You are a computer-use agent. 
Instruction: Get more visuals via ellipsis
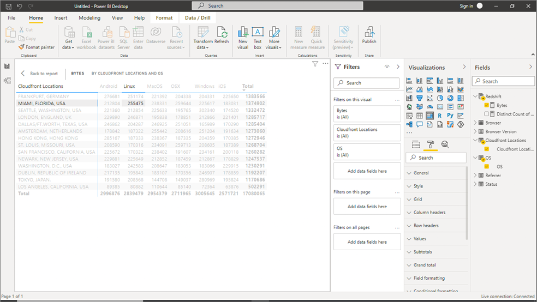click(x=409, y=132)
